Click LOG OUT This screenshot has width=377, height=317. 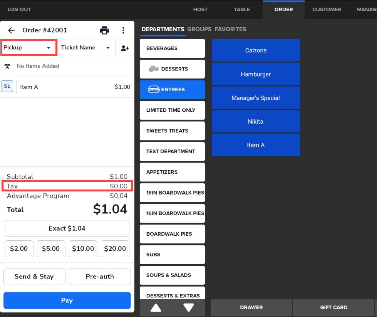(19, 9)
